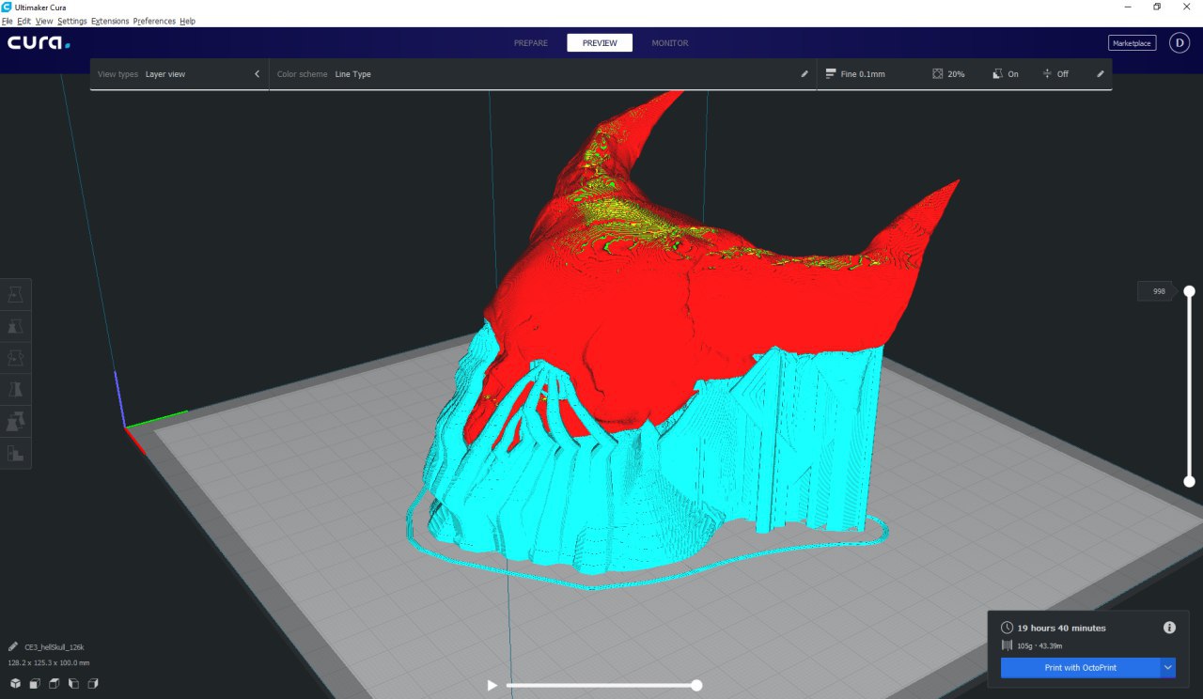Open the Marketplace
1203x699 pixels.
(x=1132, y=43)
